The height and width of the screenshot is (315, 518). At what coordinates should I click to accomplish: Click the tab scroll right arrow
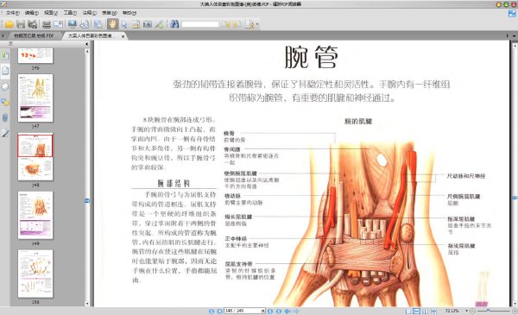508,35
